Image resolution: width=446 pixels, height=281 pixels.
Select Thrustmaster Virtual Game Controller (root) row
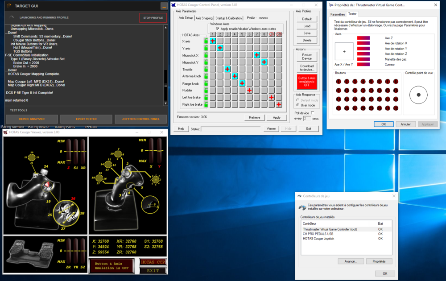click(346, 229)
